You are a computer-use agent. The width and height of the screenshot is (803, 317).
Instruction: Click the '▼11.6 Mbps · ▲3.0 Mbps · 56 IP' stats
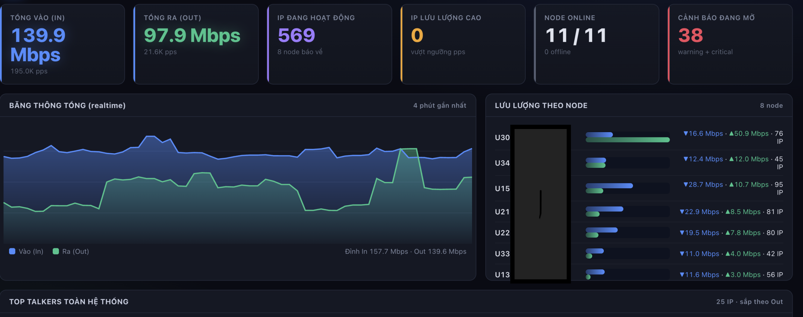[x=731, y=275]
